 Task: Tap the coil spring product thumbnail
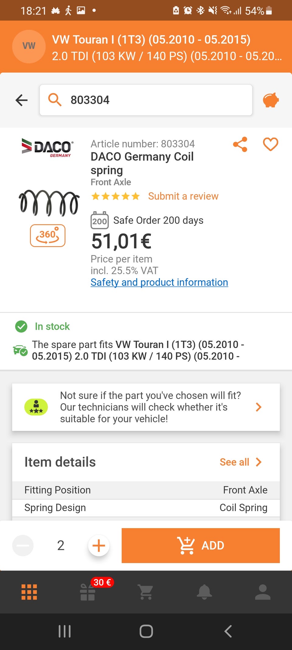point(49,203)
